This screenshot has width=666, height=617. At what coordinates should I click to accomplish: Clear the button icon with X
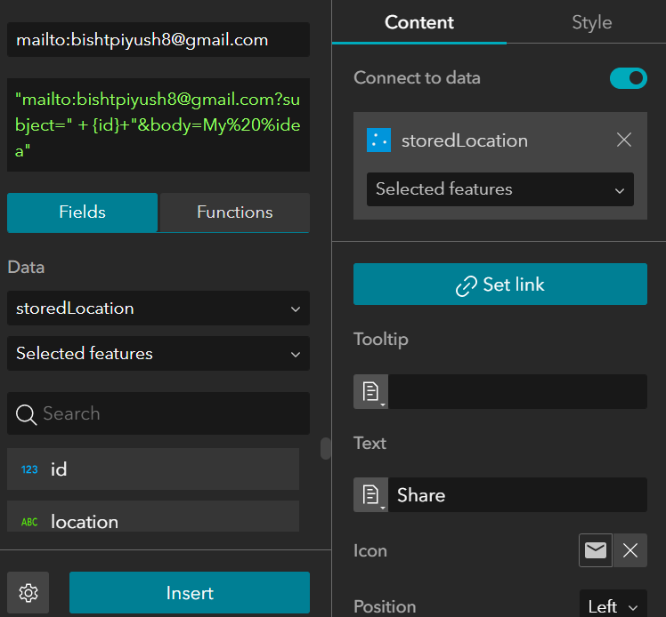(x=630, y=550)
